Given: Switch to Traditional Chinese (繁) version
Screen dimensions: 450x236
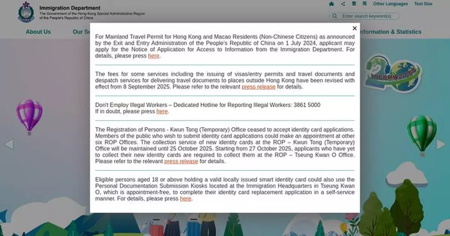Looking at the screenshot, I should [x=354, y=4].
